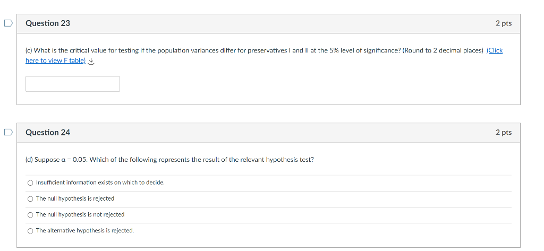Click the download arrow beside F table link
The image size is (544, 251).
(x=91, y=61)
